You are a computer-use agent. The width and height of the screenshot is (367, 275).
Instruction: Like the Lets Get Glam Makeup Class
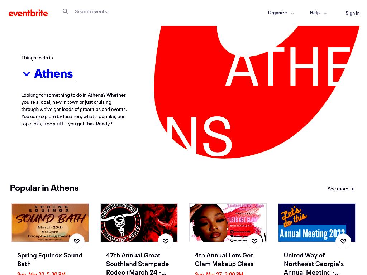254,241
